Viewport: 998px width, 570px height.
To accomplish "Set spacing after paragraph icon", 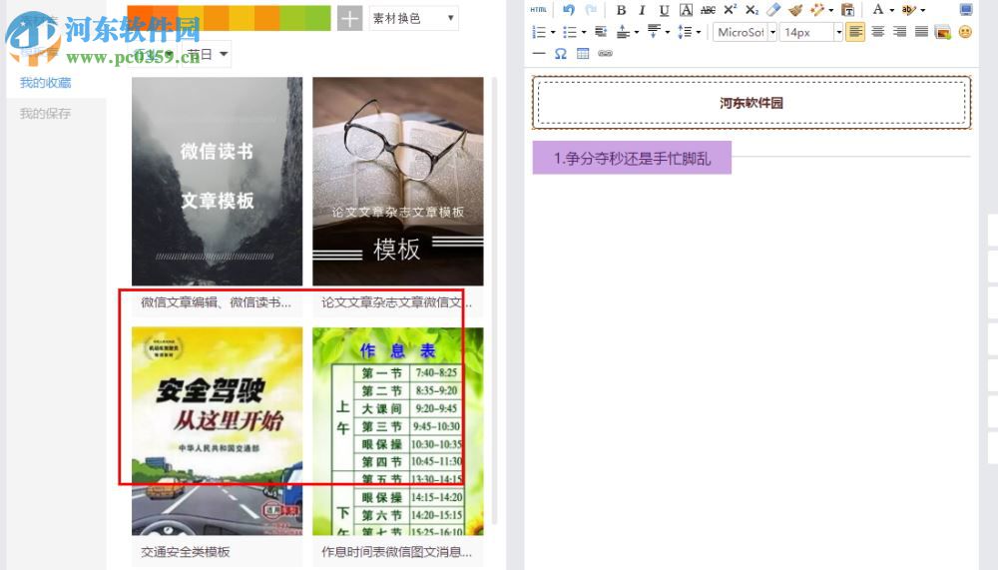I will (654, 32).
